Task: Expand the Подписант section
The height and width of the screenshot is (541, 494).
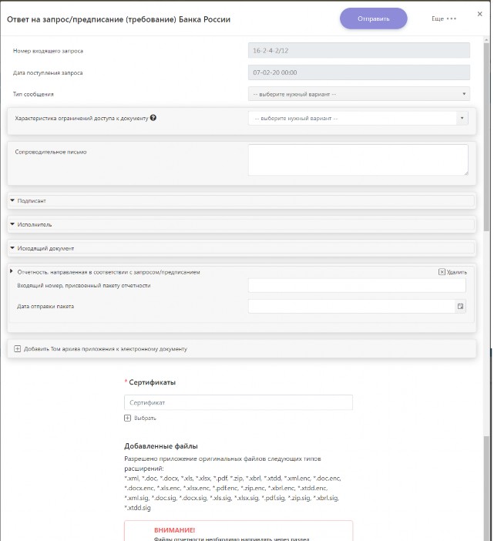Action: [x=241, y=201]
